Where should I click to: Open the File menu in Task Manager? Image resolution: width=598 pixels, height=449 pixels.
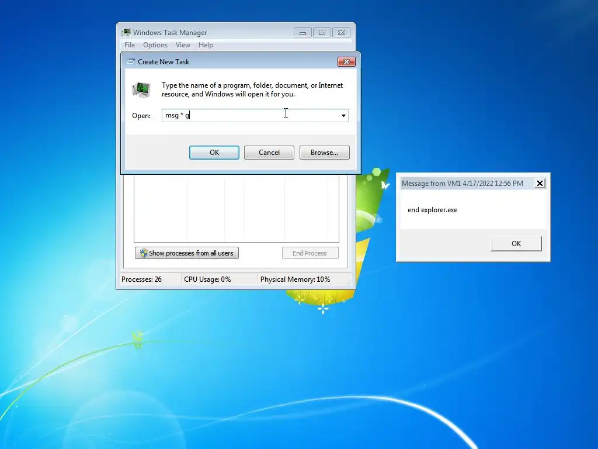coord(130,45)
